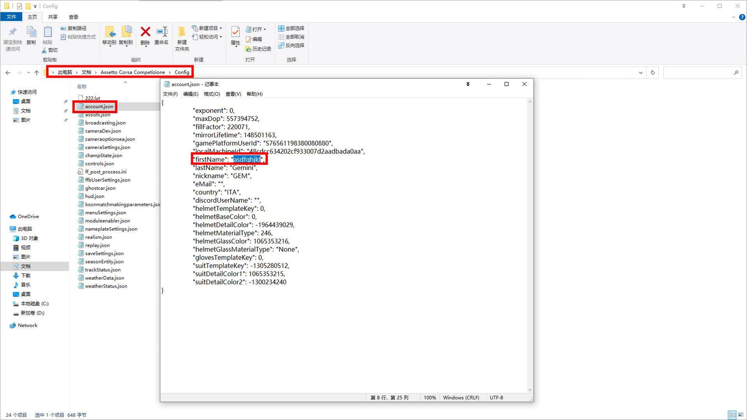
Task: Click inside the lastName line in Notepad
Action: pyautogui.click(x=225, y=168)
